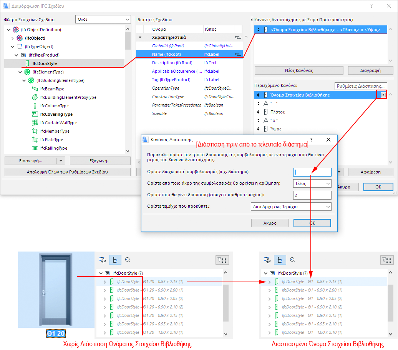Click the IfcPlateType icon
Screen dimensions: 398x350
(x=35, y=140)
